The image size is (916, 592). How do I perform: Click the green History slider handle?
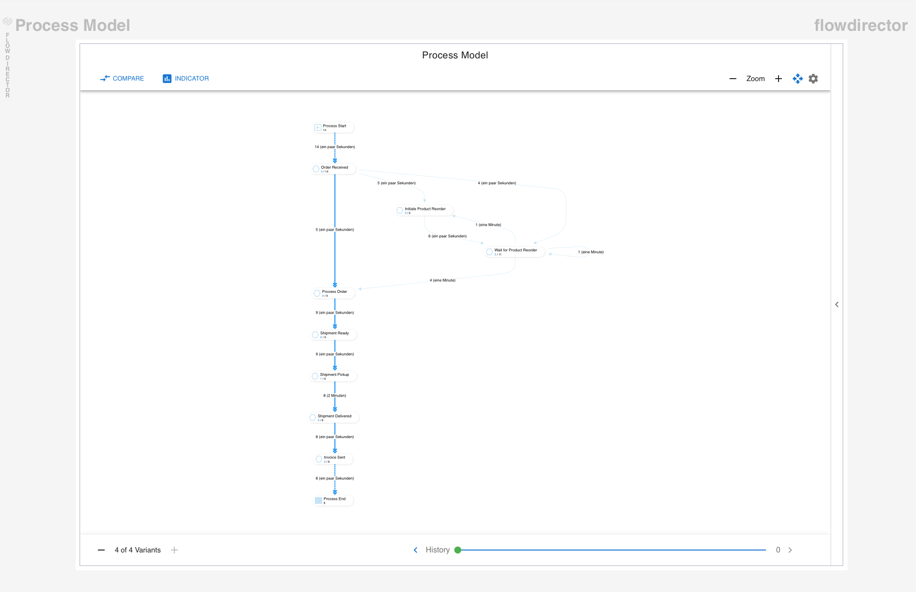pos(458,550)
